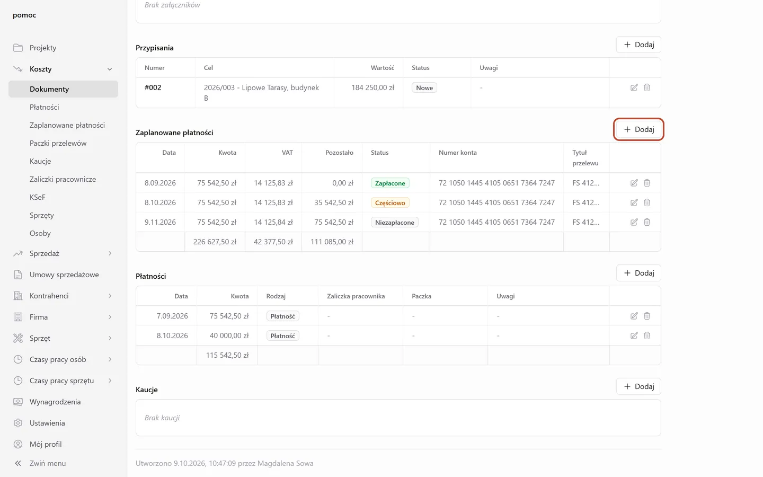This screenshot has width=763, height=477.
Task: Expand the Kontrahenci submenu chevron
Action: (x=110, y=296)
